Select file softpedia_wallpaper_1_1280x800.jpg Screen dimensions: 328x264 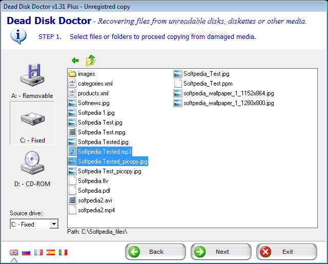pos(229,103)
